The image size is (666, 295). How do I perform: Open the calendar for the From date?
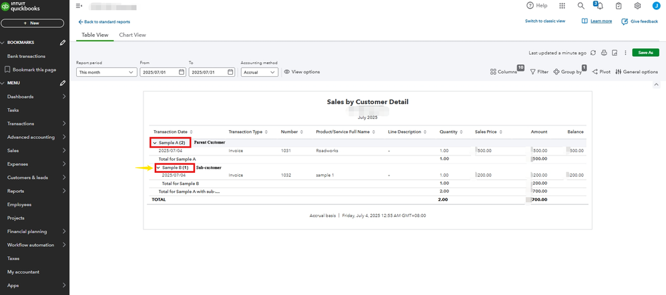pyautogui.click(x=181, y=72)
